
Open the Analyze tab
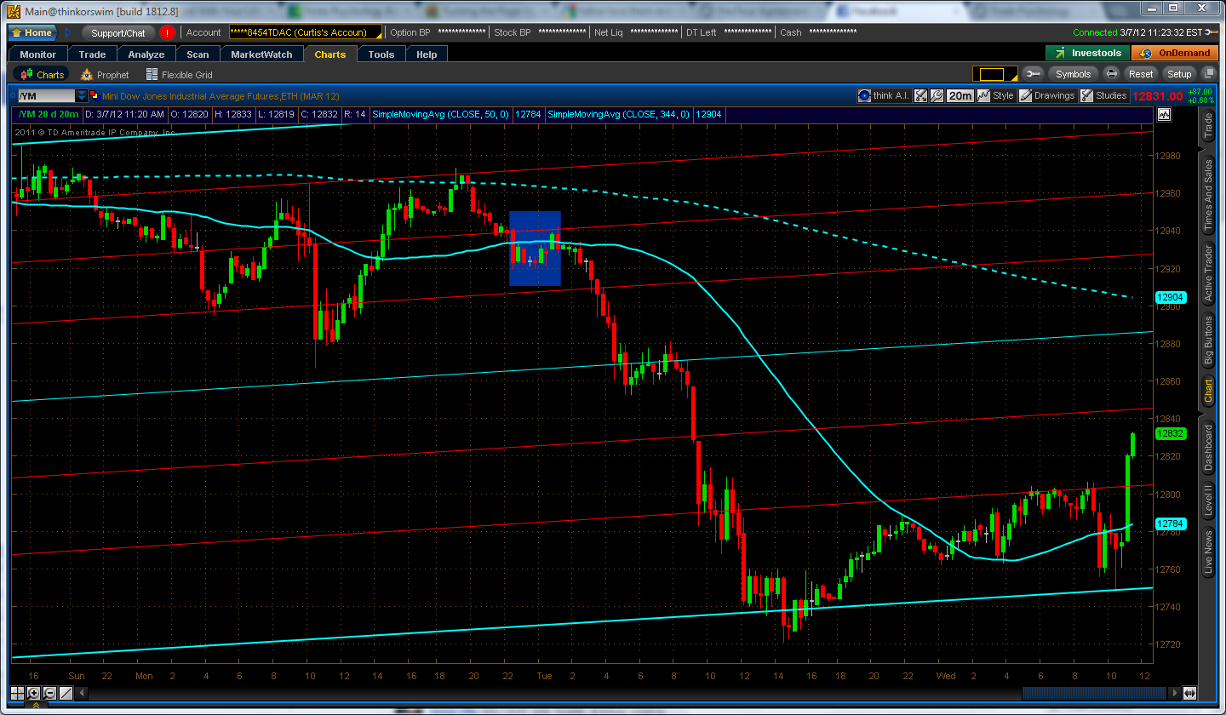(146, 54)
